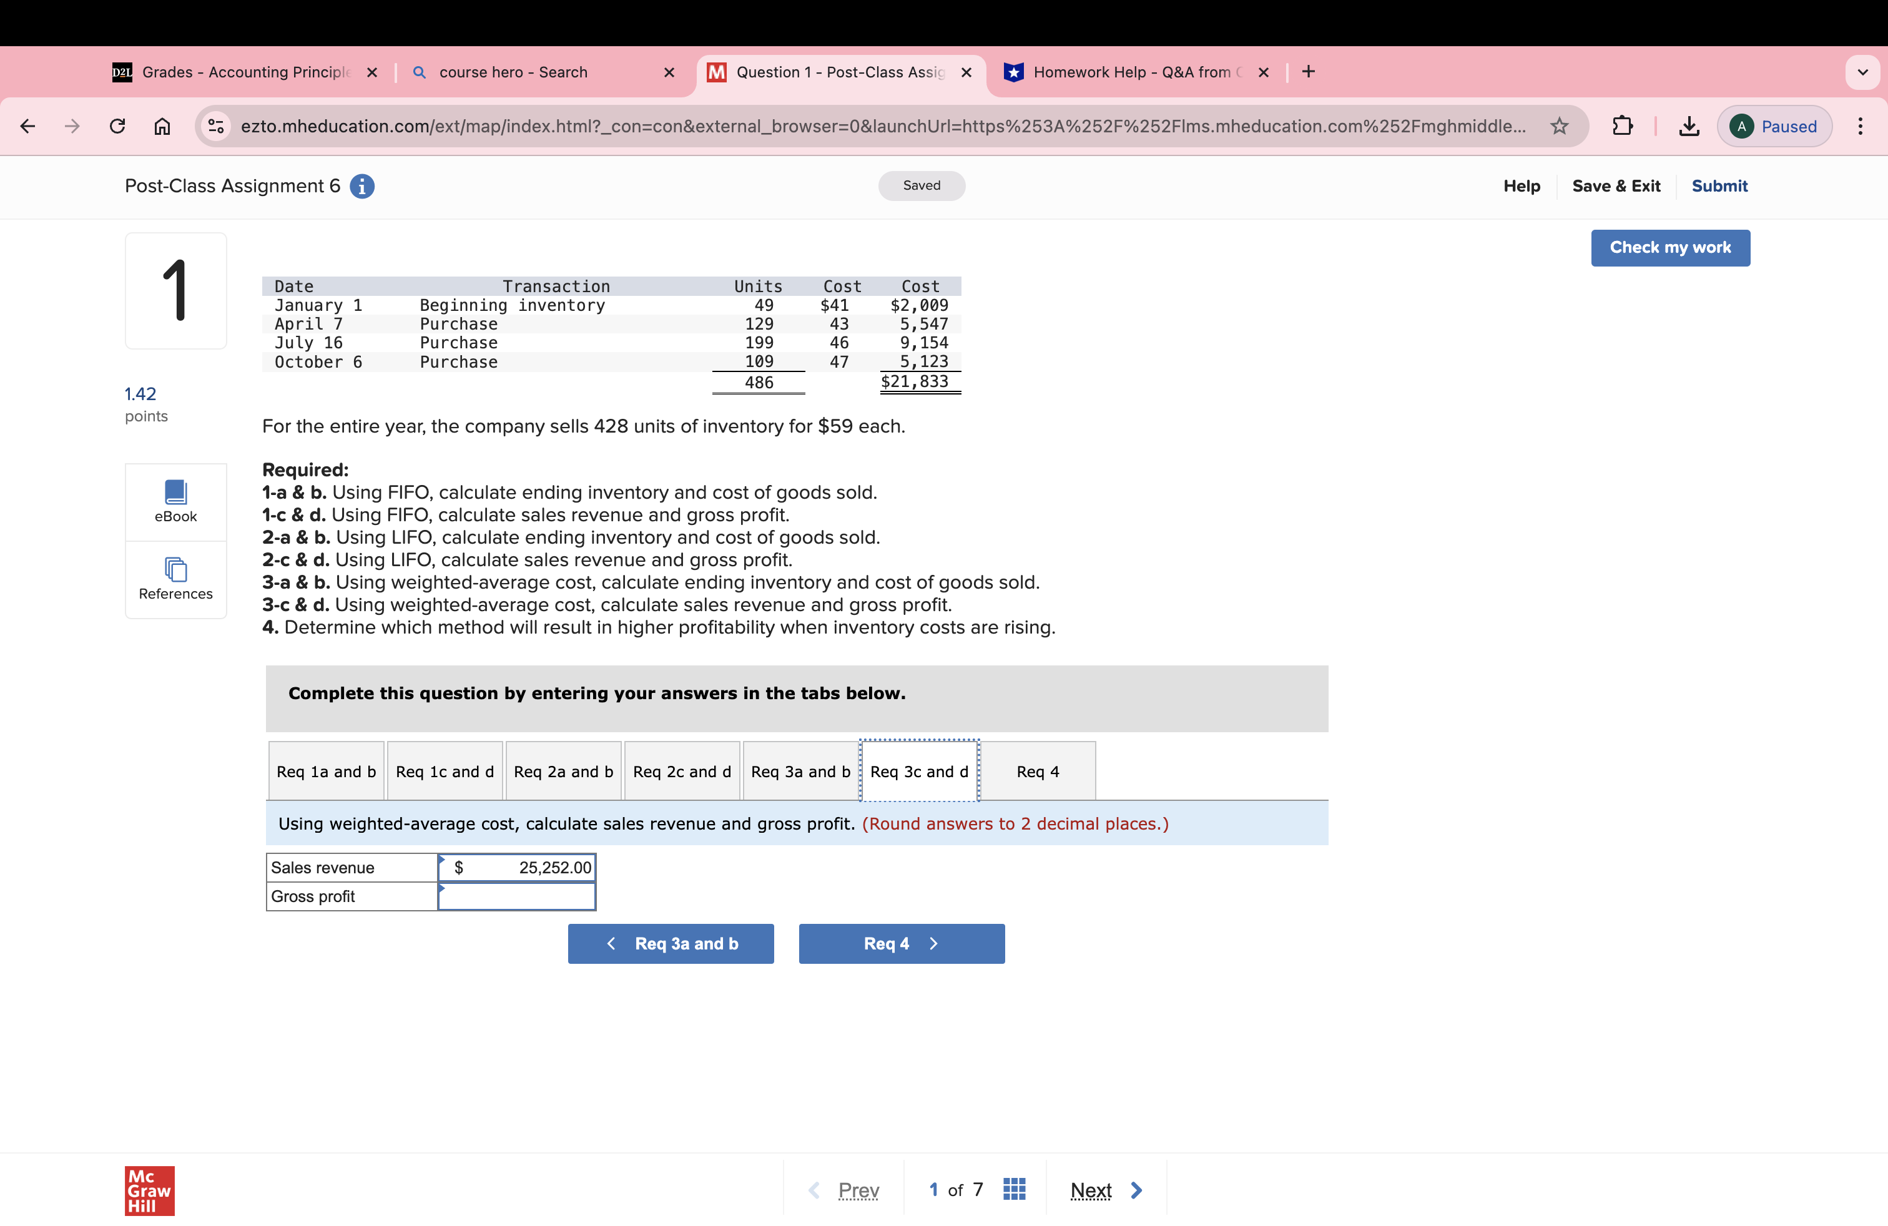This screenshot has height=1226, width=1888.
Task: Click the Submit link
Action: click(x=1720, y=187)
